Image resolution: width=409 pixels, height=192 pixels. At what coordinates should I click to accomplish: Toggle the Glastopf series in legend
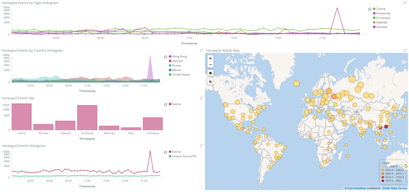381,22
